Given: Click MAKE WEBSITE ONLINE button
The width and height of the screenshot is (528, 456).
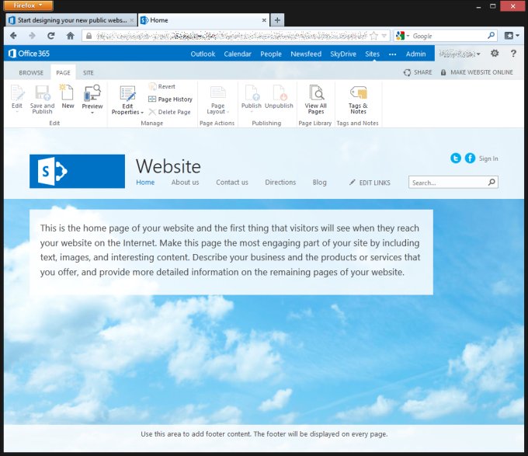Looking at the screenshot, I should pos(477,72).
